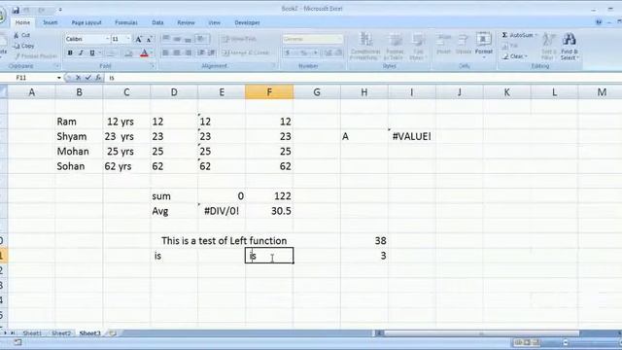Open the Clipboard pane launcher
Screen dimensions: 622x350
(57, 66)
